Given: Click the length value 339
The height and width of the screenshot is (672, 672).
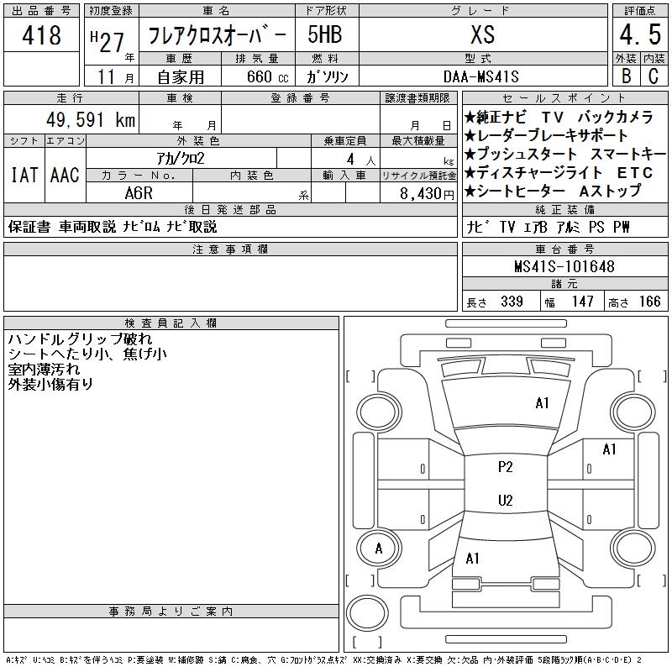Looking at the screenshot, I should [512, 302].
